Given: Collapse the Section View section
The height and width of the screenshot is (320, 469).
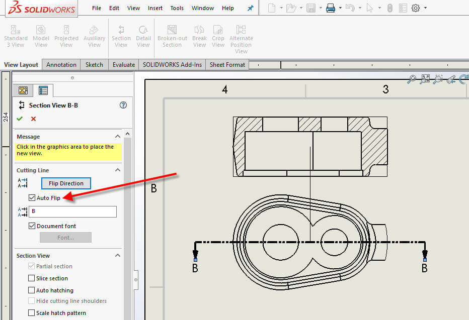Looking at the screenshot, I should [117, 255].
